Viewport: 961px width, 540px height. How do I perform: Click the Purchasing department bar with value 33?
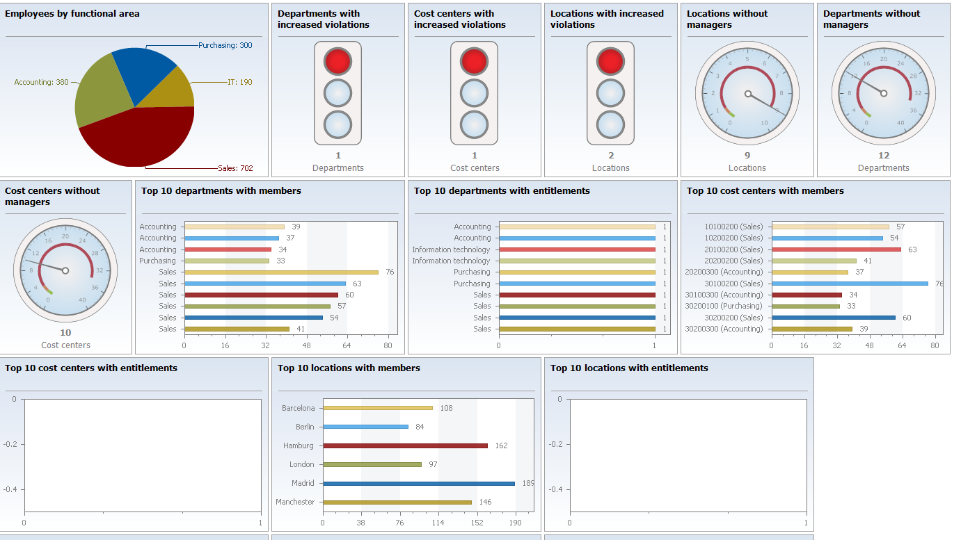227,261
